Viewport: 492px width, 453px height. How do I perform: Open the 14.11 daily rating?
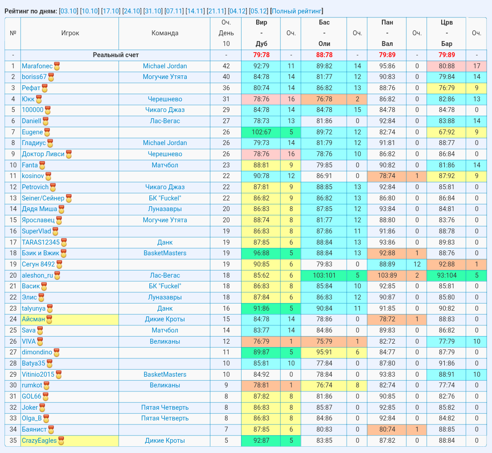tap(195, 11)
